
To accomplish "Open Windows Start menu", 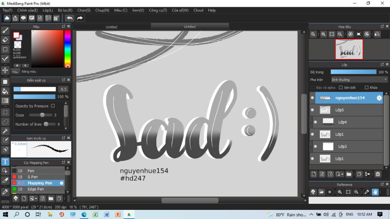I will pos(5,214).
